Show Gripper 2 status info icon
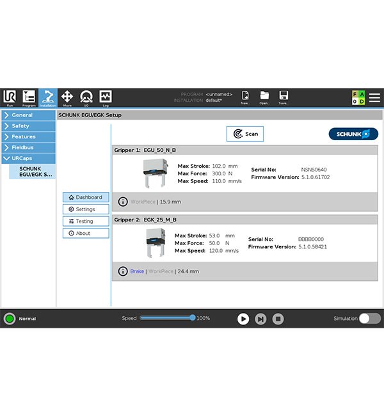The height and width of the screenshot is (416, 384). point(123,271)
